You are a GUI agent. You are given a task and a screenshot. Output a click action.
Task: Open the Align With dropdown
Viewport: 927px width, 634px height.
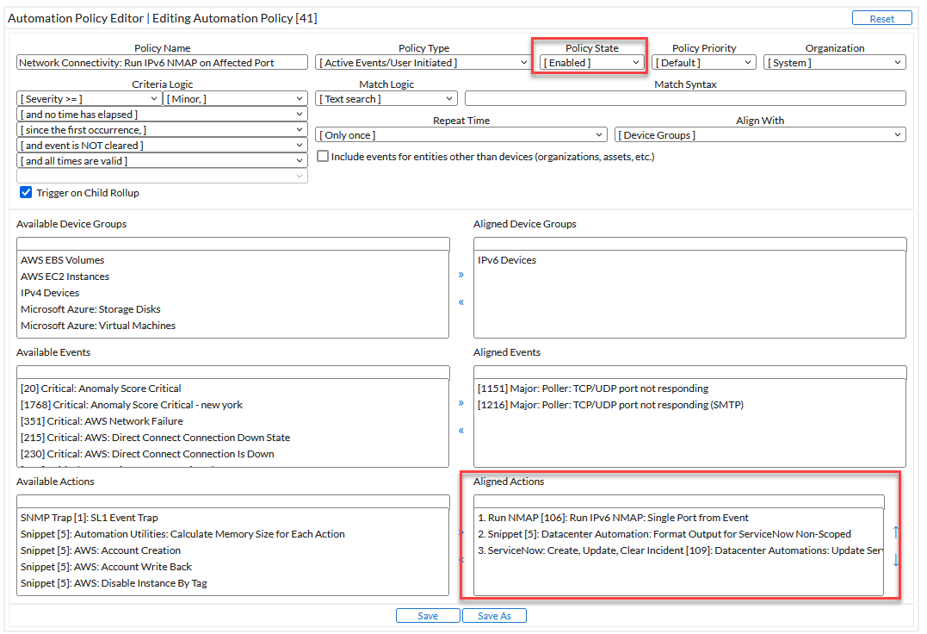coord(759,135)
